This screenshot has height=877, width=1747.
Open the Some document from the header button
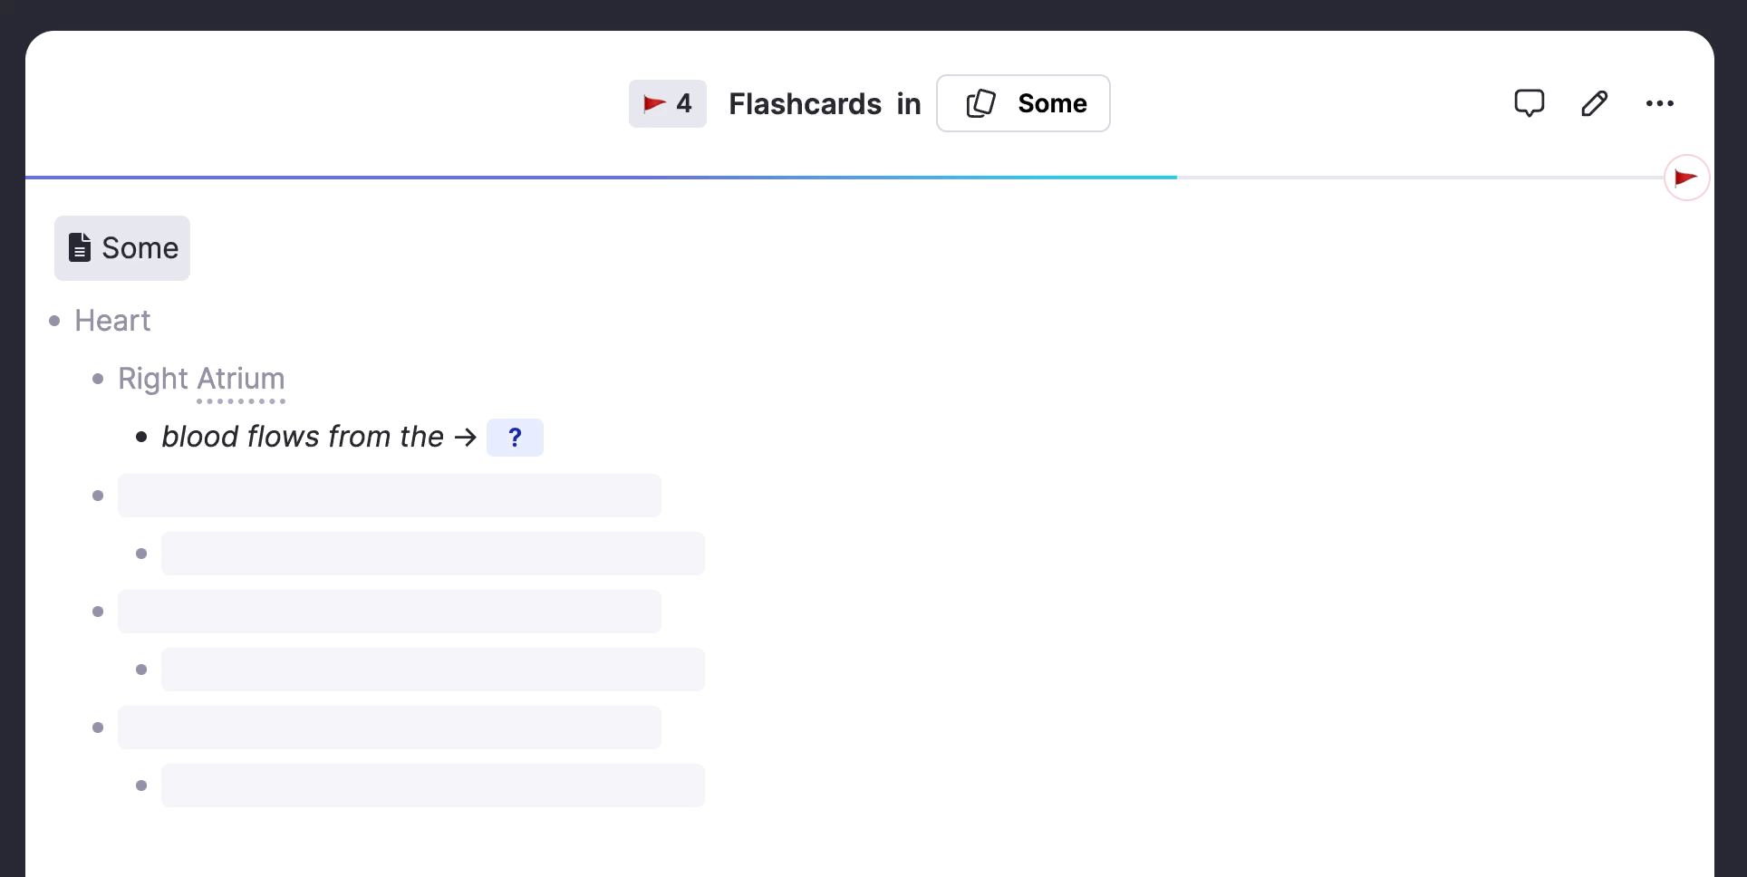[1023, 103]
